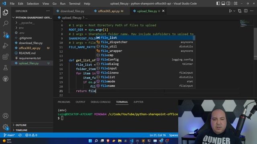The image size is (257, 144).
Task: Open the Source Control view
Action: pyautogui.click(x=5, y=35)
